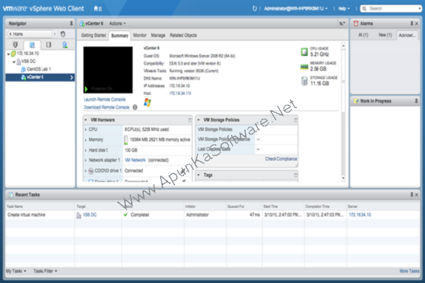Click the refresh icon in top bar

[x=254, y=8]
